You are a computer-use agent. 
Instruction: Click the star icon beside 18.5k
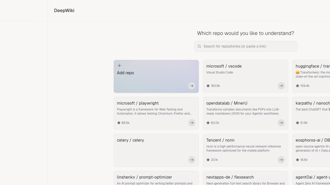298,160
